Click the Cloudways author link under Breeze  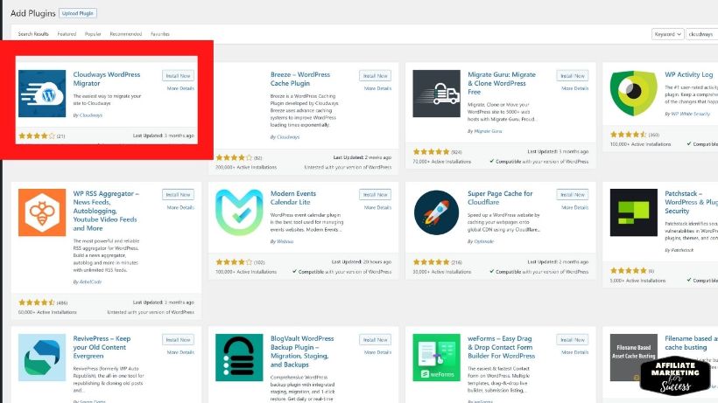pyautogui.click(x=288, y=136)
